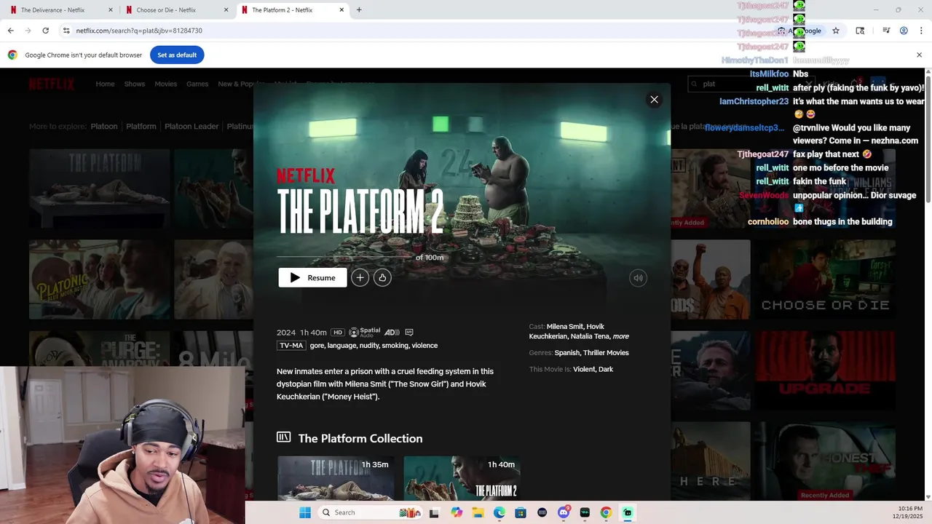932x524 pixels.
Task: Click the taskbar Search box
Action: (x=371, y=512)
